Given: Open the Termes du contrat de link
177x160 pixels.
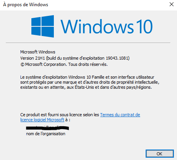Looking at the screenshot, I should coord(120,115).
